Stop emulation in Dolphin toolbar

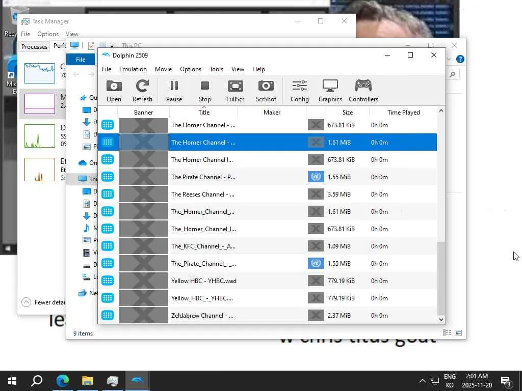point(205,91)
